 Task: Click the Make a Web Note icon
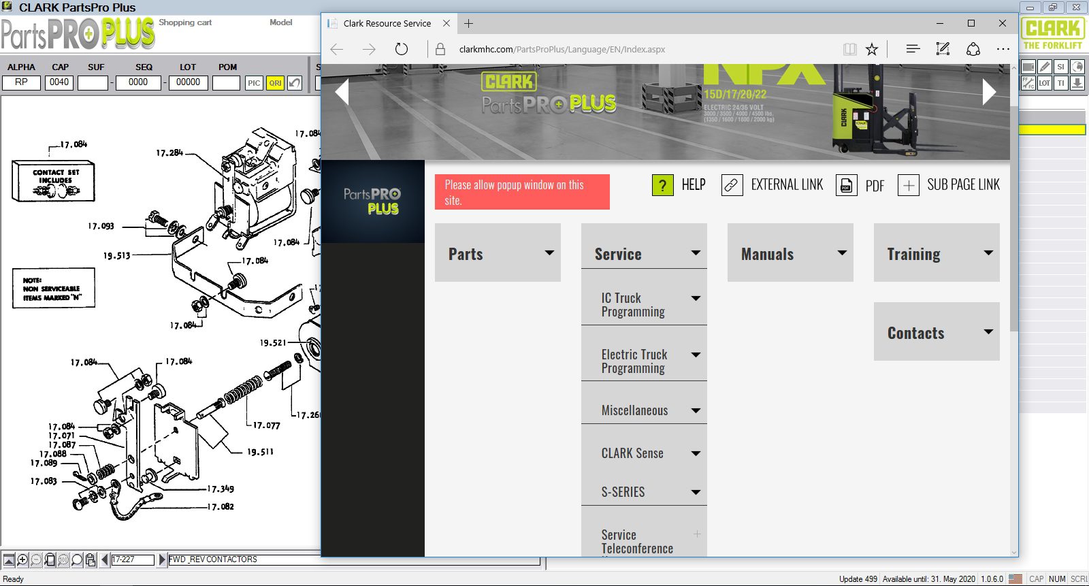click(943, 49)
